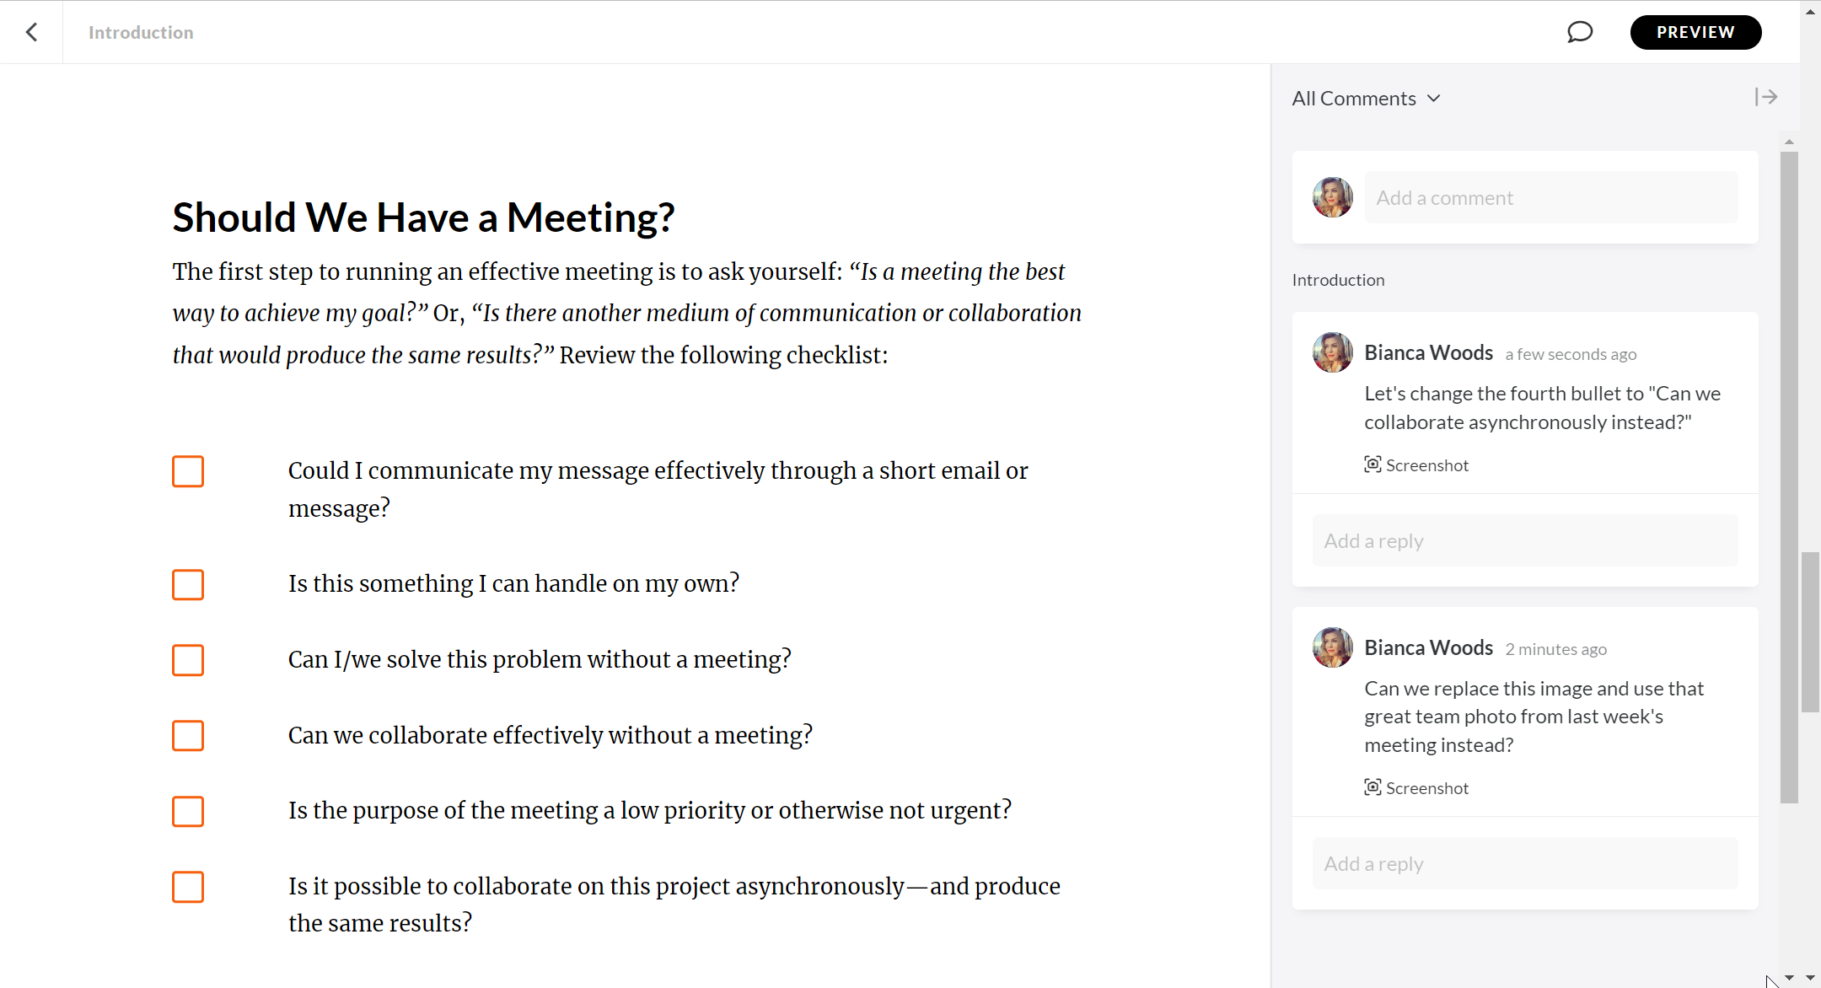Click the back arrow beside Introduction
The height and width of the screenshot is (988, 1821).
click(x=31, y=32)
